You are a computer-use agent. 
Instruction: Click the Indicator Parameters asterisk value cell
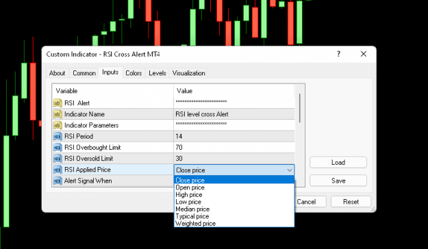click(x=234, y=125)
